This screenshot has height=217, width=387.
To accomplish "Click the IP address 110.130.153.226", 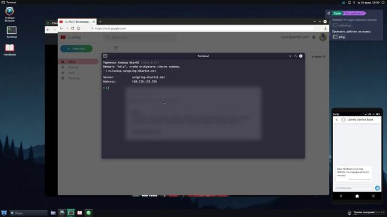I will pyautogui.click(x=145, y=81).
